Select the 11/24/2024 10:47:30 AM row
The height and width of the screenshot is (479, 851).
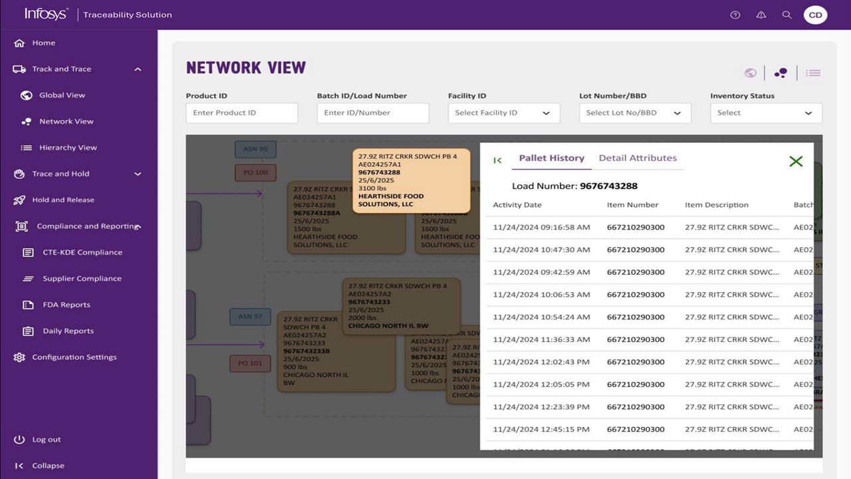[x=650, y=250]
